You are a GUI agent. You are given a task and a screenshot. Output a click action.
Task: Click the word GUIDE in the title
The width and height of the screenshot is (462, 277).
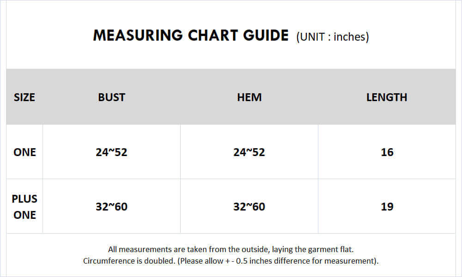tap(266, 36)
